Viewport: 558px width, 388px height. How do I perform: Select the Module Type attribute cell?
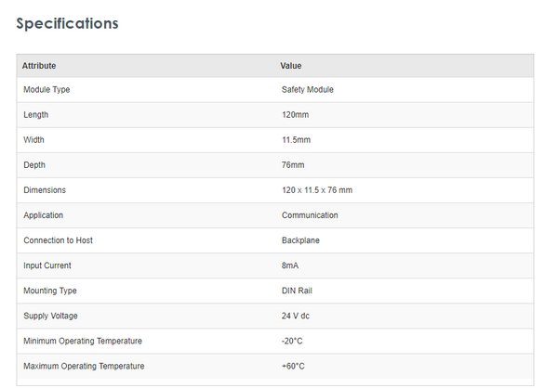[x=46, y=90]
